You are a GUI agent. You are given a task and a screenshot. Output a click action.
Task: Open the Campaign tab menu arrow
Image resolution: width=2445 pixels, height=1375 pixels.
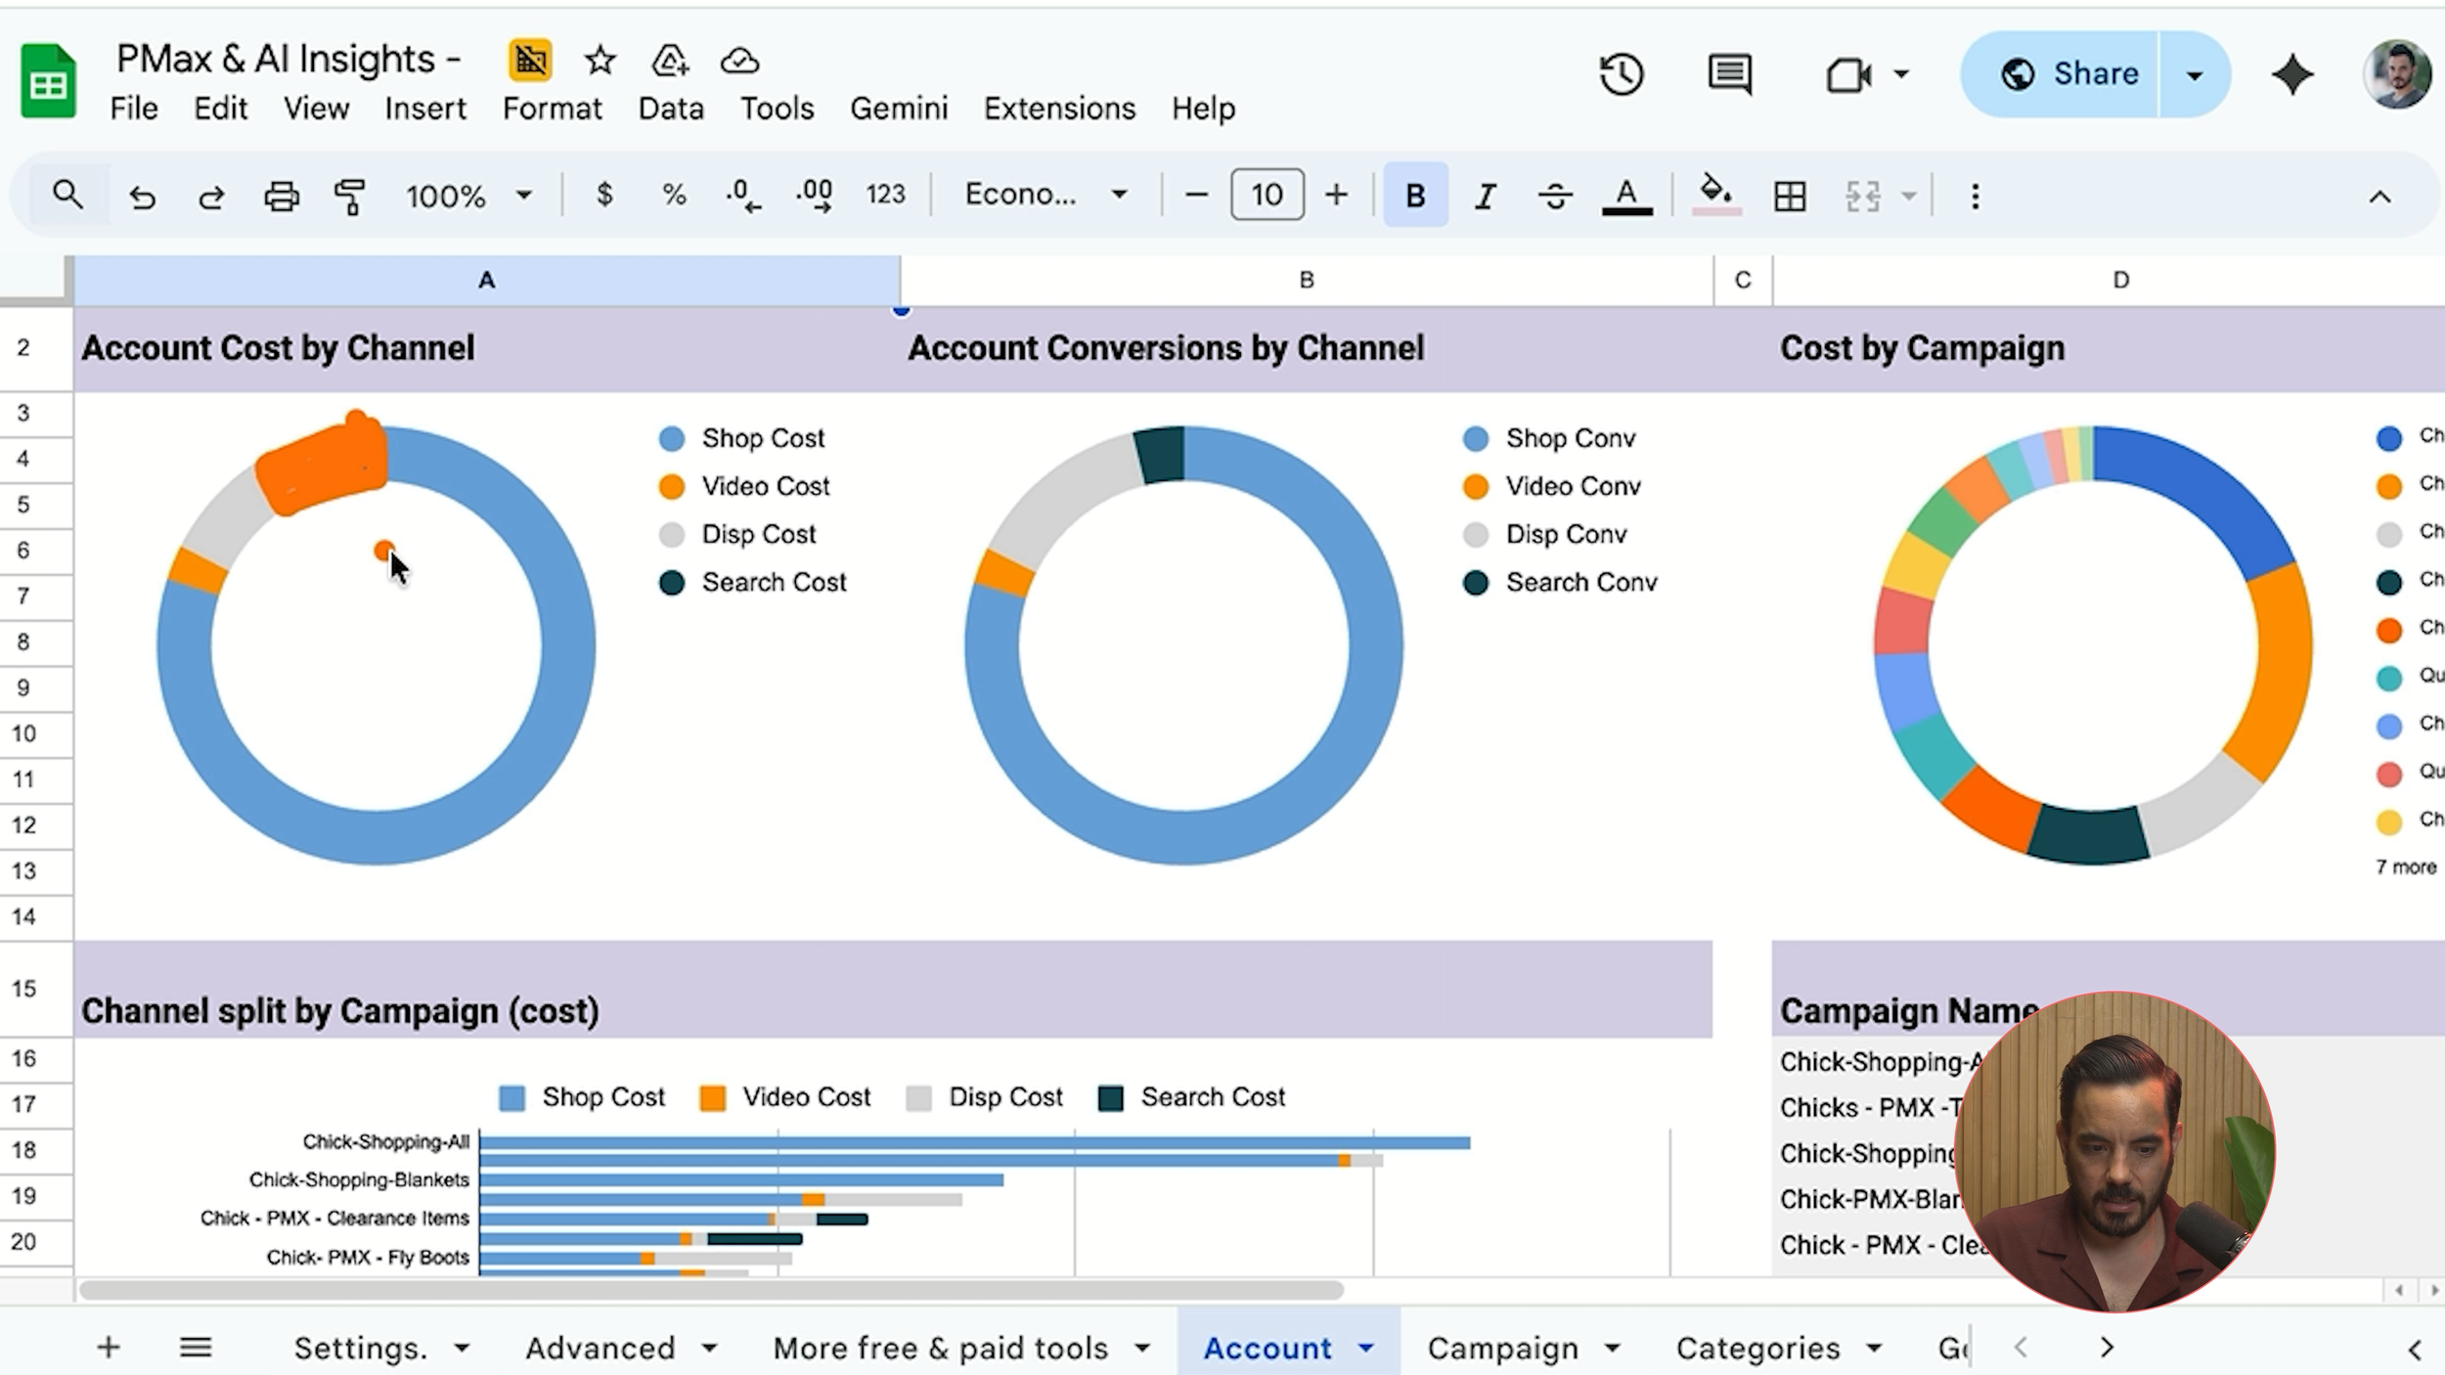pos(1612,1349)
